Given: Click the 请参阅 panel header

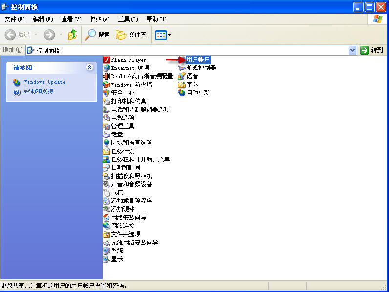Looking at the screenshot, I should 52,67.
